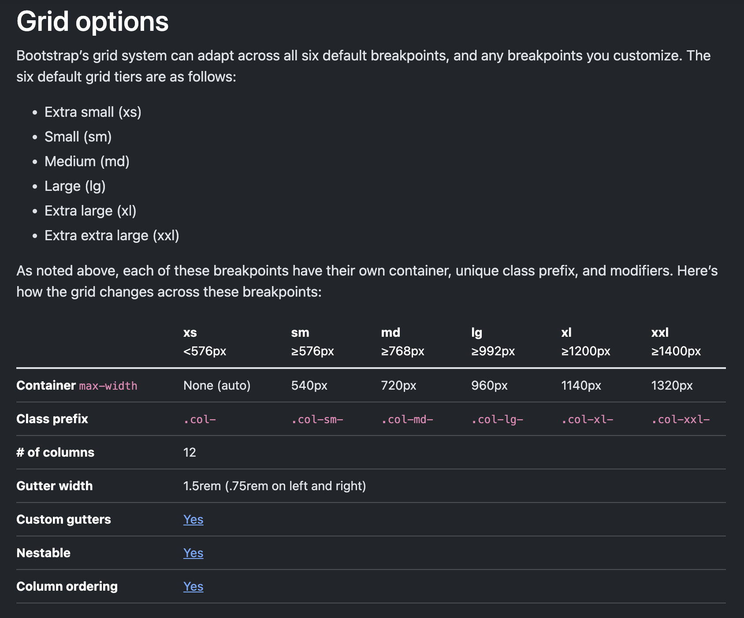Click the ".col-xxl-" class prefix code

(681, 419)
